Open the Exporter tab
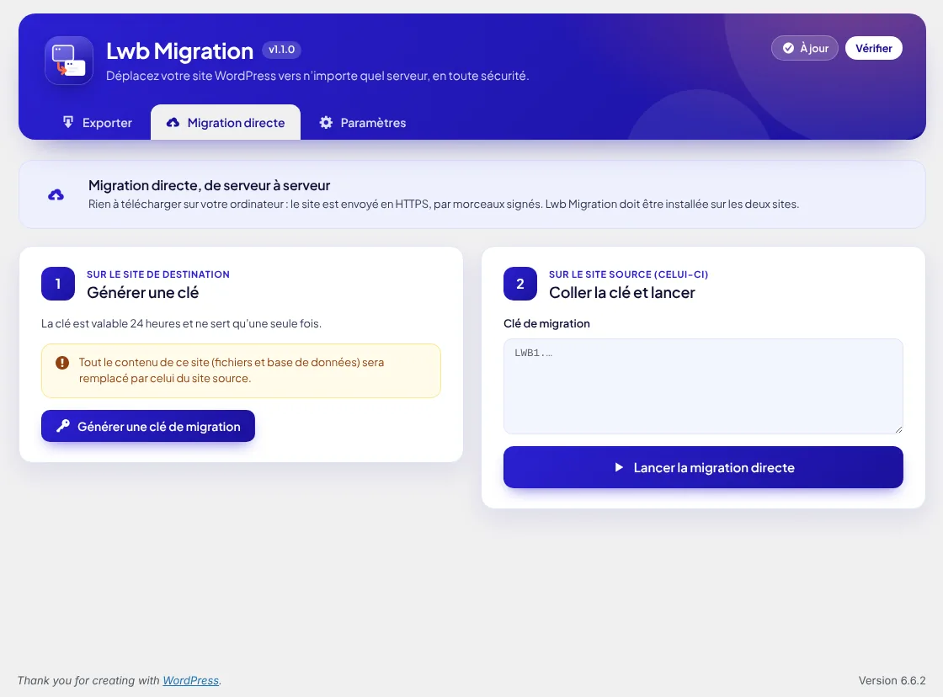Viewport: 943px width, 697px height. click(x=98, y=123)
